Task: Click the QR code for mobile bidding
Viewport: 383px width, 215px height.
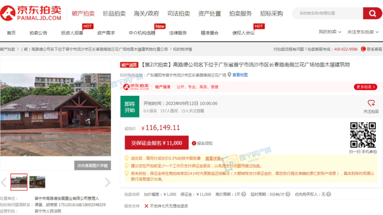Action: pyautogui.click(x=362, y=135)
